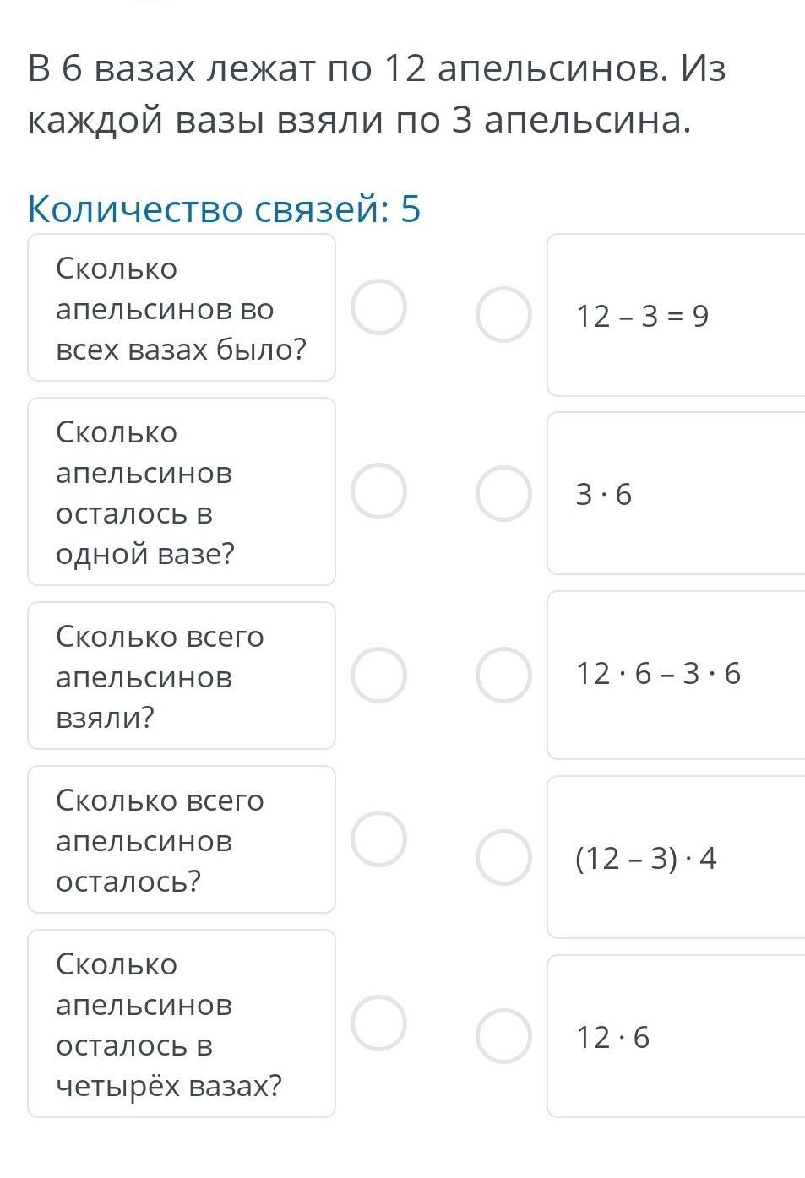
Task: Click the "Количество связей: 5" label
Action: [x=224, y=209]
